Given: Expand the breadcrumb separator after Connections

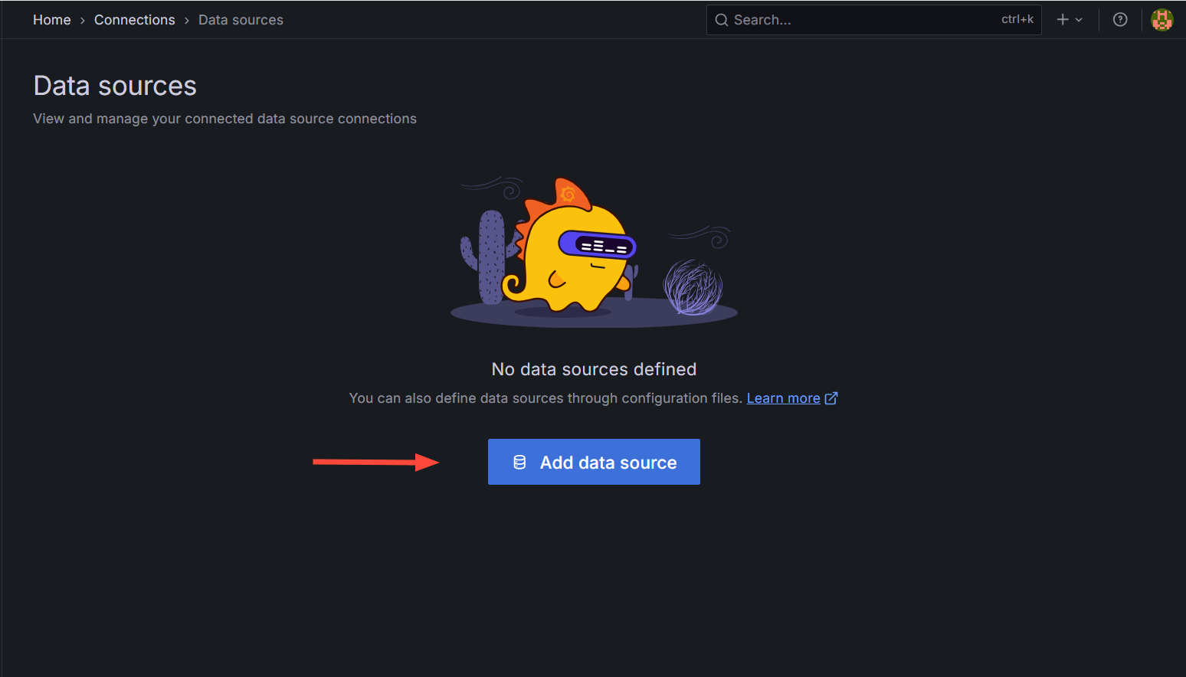Looking at the screenshot, I should coord(185,19).
